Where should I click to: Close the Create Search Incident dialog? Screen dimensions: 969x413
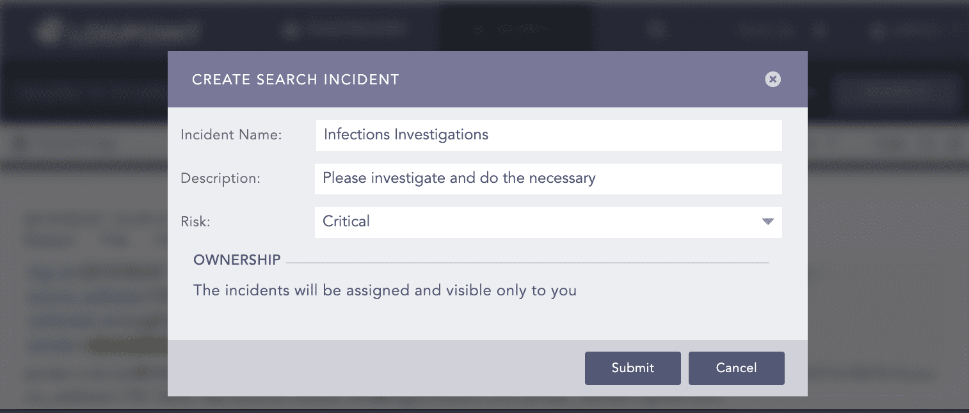tap(773, 79)
